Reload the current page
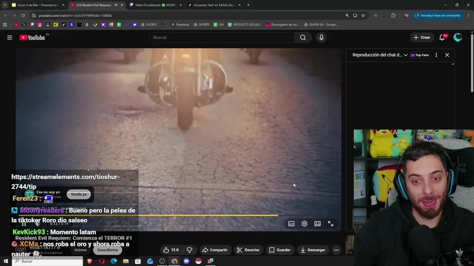 (23, 16)
